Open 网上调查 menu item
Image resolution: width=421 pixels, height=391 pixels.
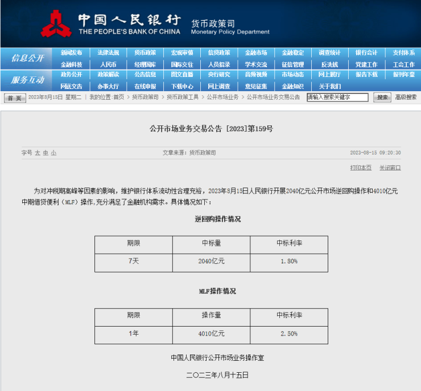tap(219, 86)
